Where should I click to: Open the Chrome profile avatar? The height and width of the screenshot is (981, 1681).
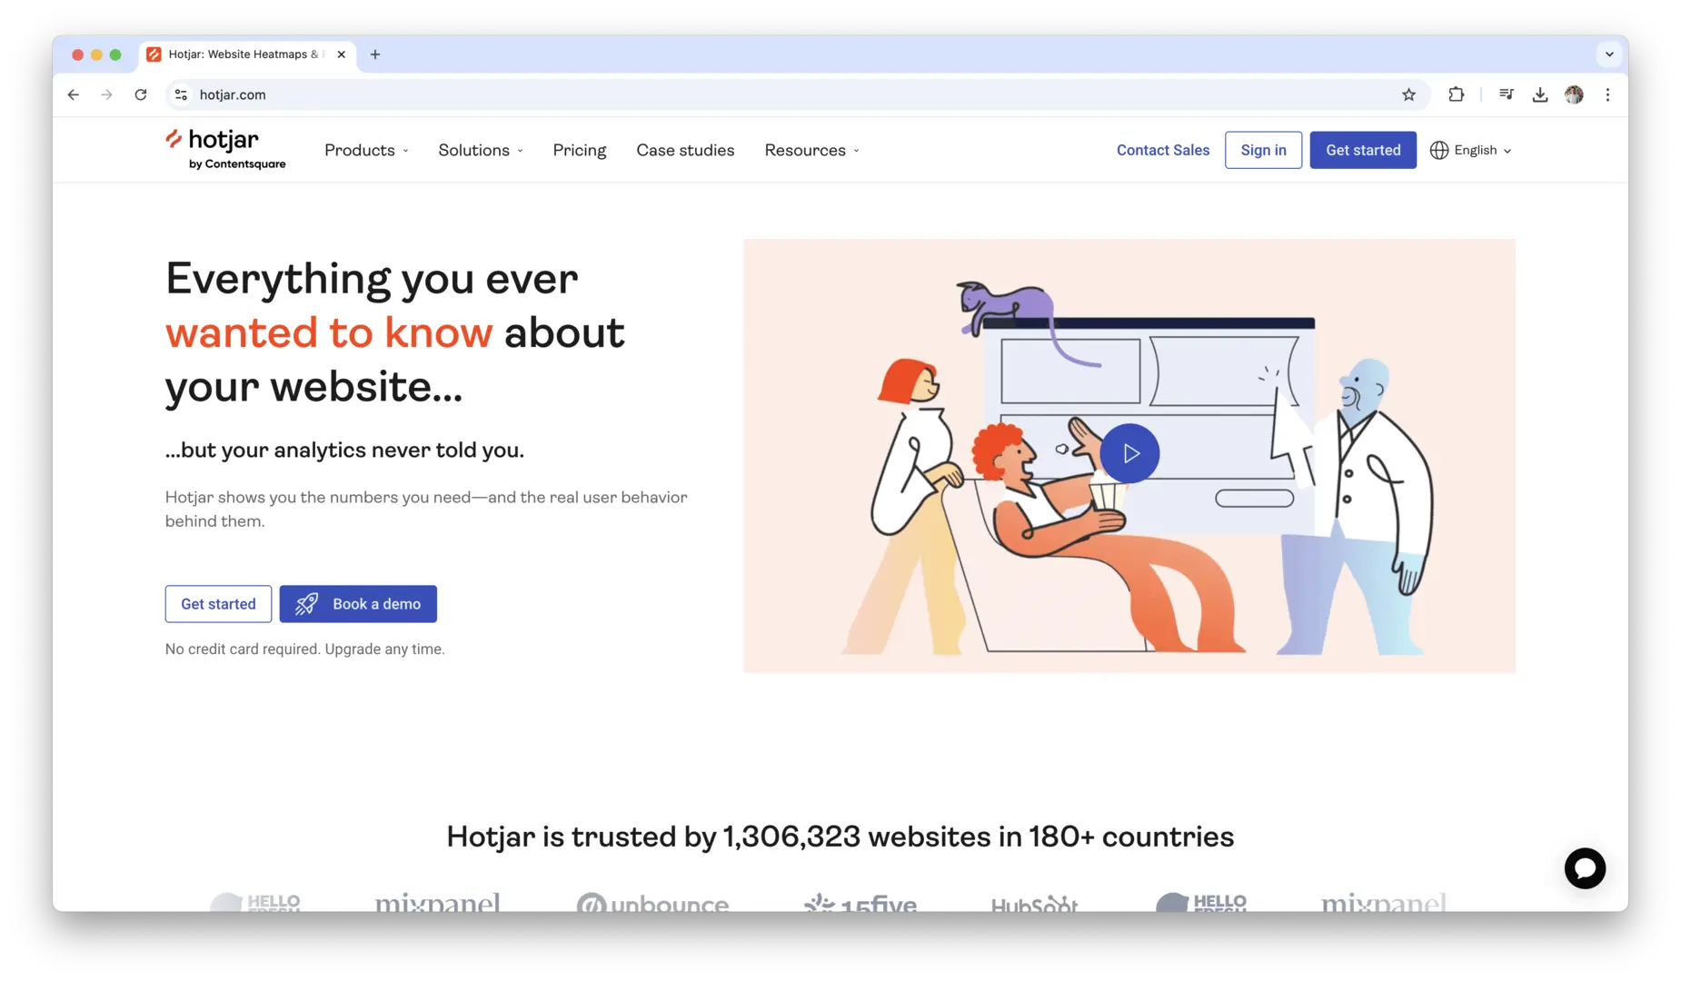pyautogui.click(x=1574, y=94)
